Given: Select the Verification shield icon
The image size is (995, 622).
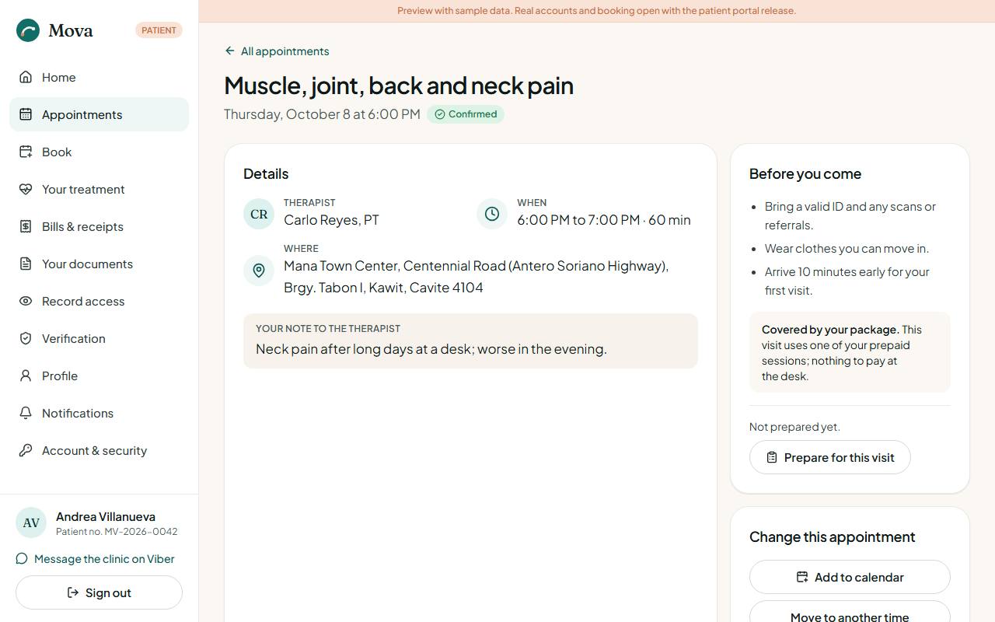Looking at the screenshot, I should [26, 338].
